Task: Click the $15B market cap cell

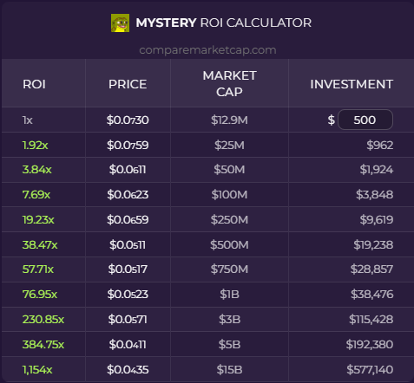Action: click(229, 370)
